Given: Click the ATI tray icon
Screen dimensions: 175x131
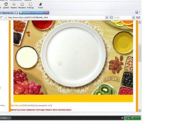Looking at the screenshot, I should (x=132, y=118).
